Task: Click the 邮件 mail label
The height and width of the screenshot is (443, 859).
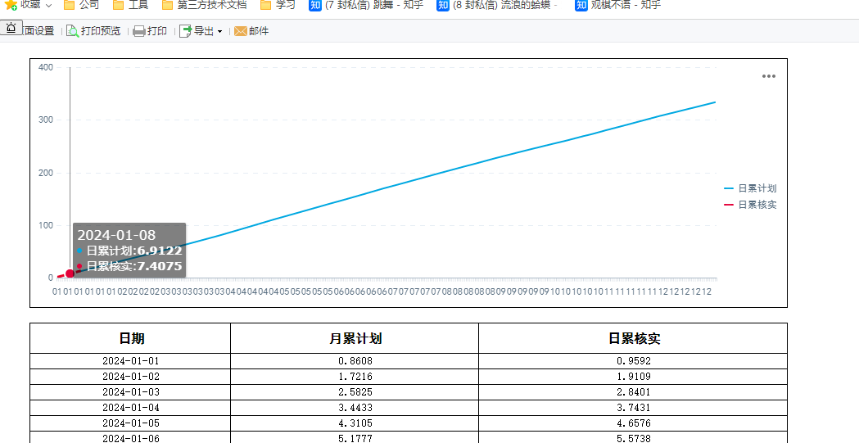Action: pyautogui.click(x=259, y=31)
